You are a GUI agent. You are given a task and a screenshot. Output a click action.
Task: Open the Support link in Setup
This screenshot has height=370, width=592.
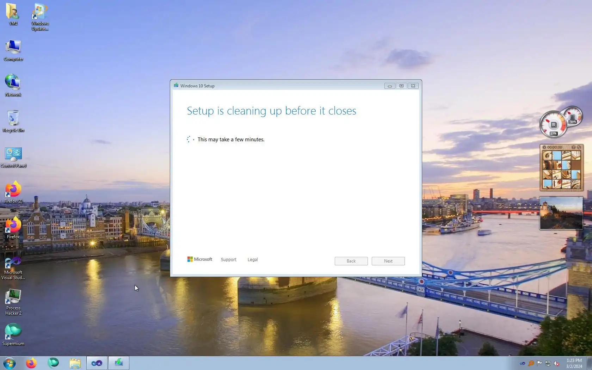click(x=229, y=260)
